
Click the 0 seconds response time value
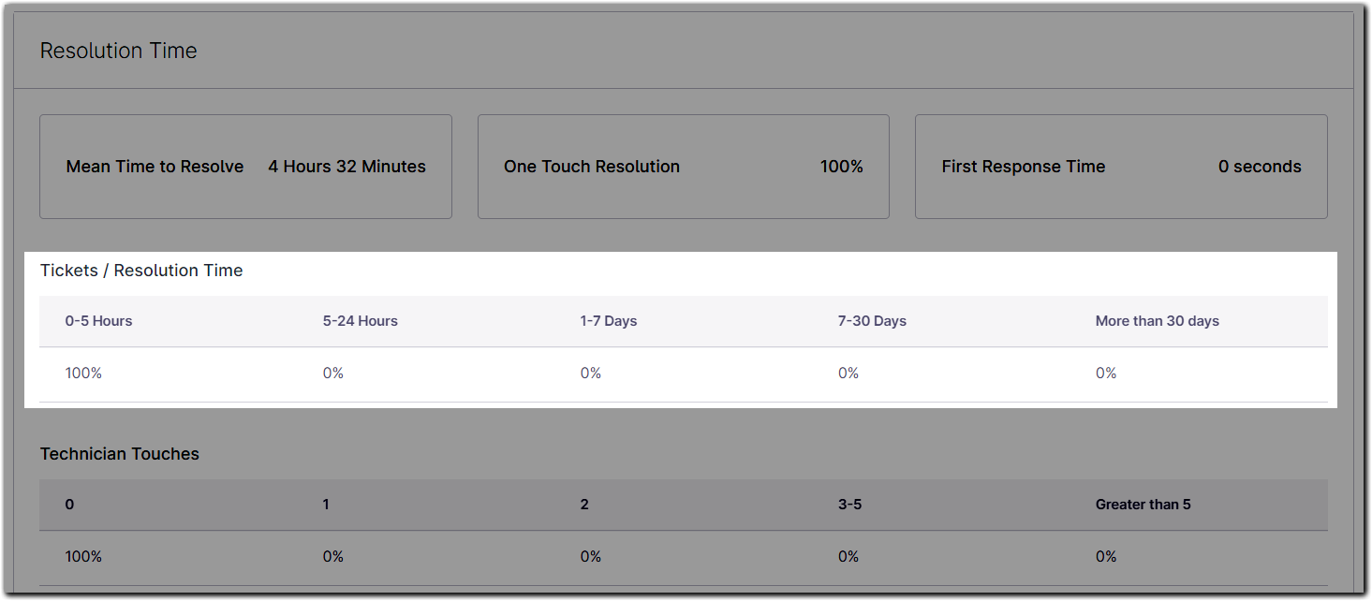click(x=1260, y=166)
